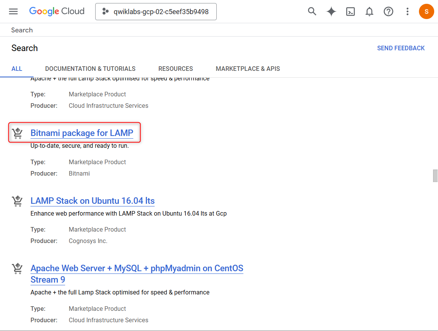Switch to Marketplace & APIs tab

click(x=248, y=69)
